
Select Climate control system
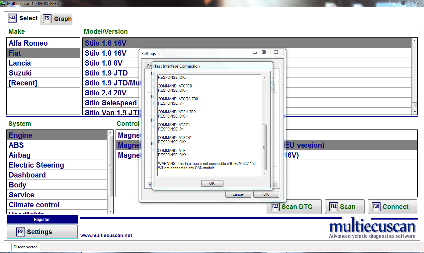point(57,205)
